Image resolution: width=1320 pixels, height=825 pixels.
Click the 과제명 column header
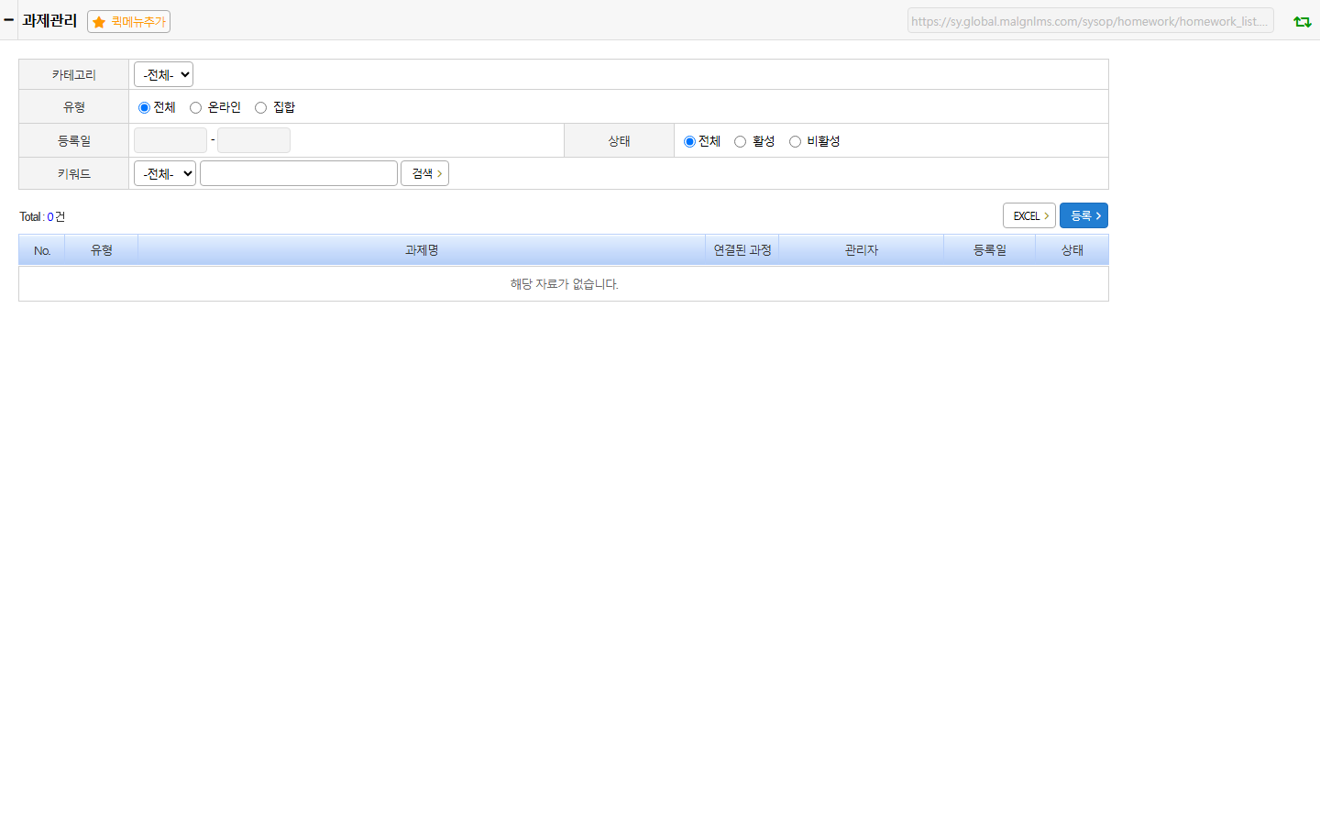pos(422,250)
